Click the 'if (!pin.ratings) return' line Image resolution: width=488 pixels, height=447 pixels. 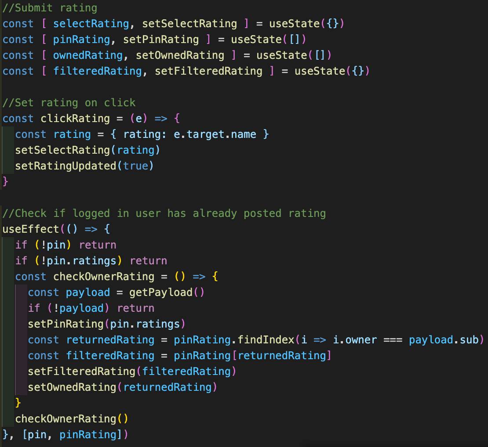tap(91, 261)
